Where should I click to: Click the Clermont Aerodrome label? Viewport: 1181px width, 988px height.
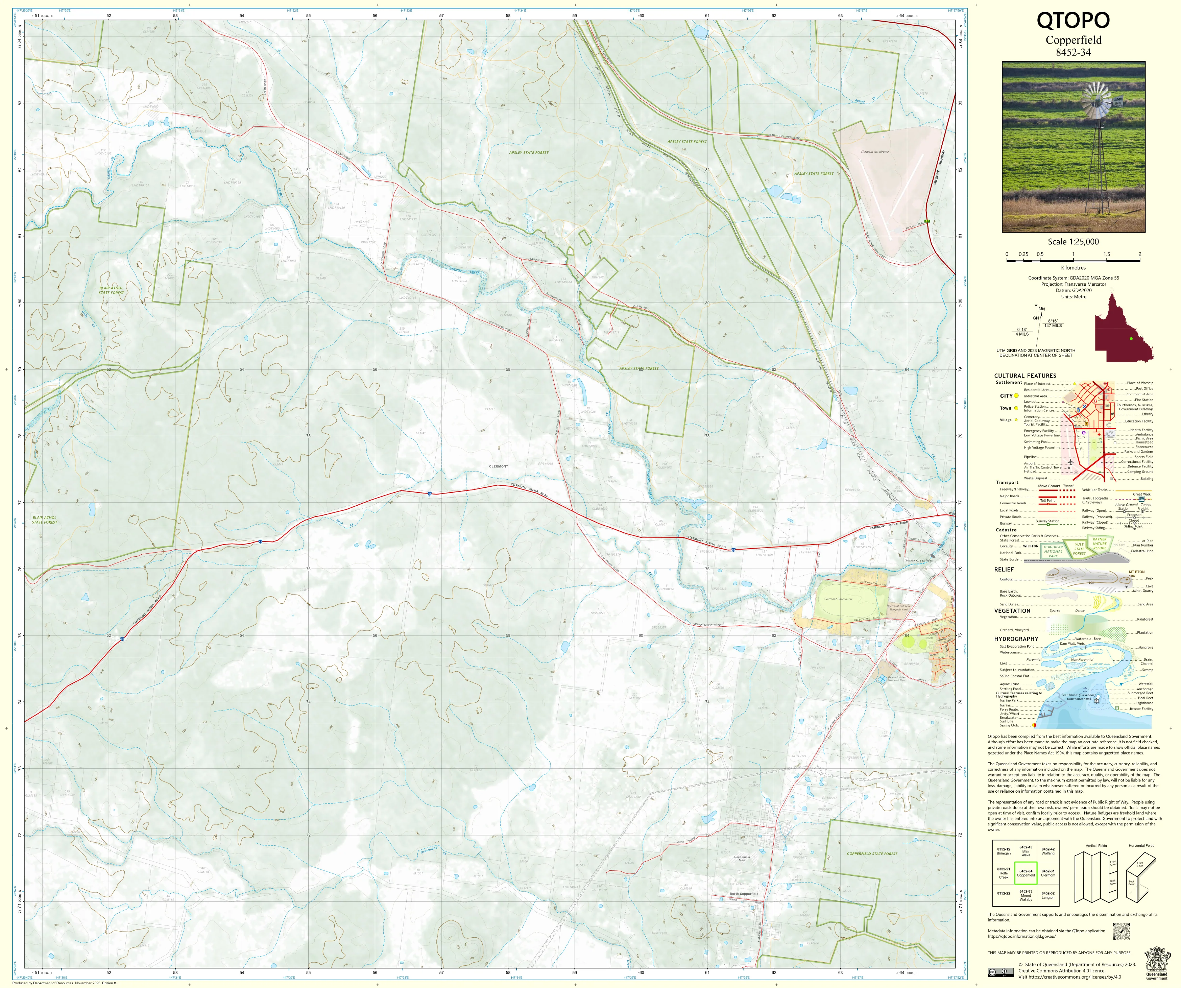click(874, 152)
